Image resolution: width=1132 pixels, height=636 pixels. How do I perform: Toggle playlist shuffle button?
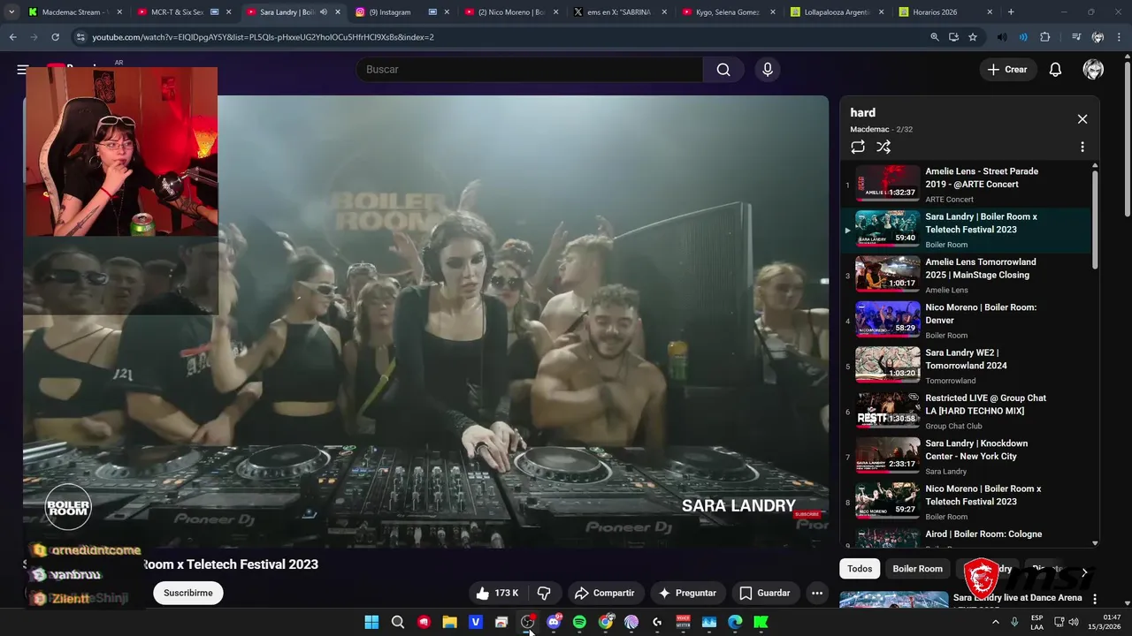coord(883,148)
